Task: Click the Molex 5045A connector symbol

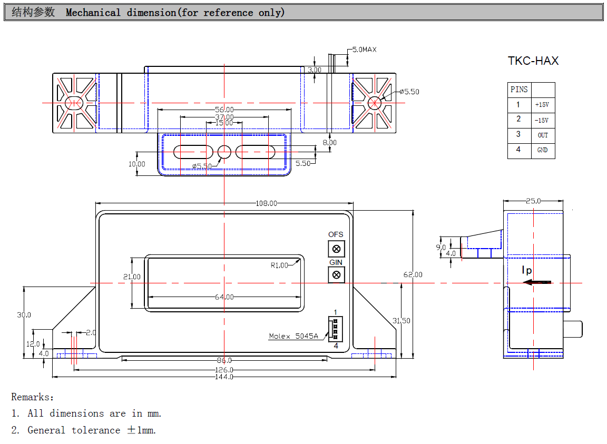Action: click(335, 329)
